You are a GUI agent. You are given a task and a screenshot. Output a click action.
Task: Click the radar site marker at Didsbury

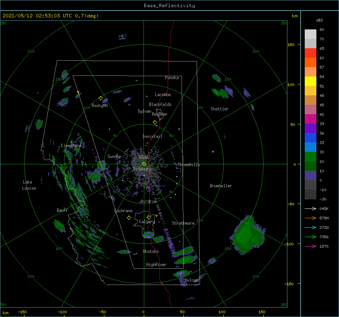tap(144, 164)
